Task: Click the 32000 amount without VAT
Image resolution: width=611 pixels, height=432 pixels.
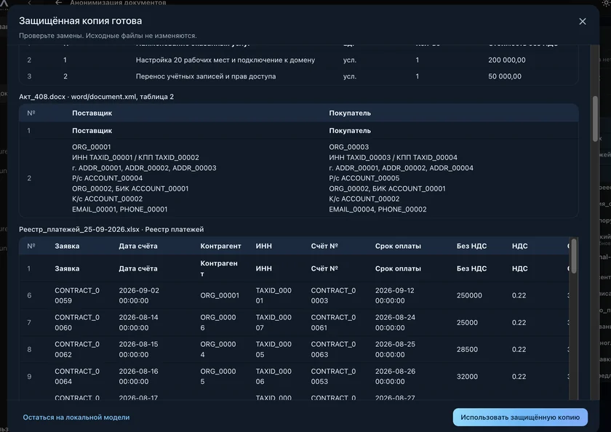Action: 467,376
